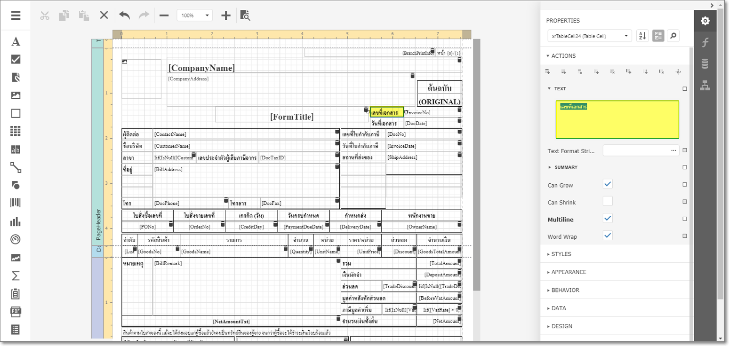Select the [NetAmountTxt] cell on report
Viewport: 729px width, 346px height.
231,321
